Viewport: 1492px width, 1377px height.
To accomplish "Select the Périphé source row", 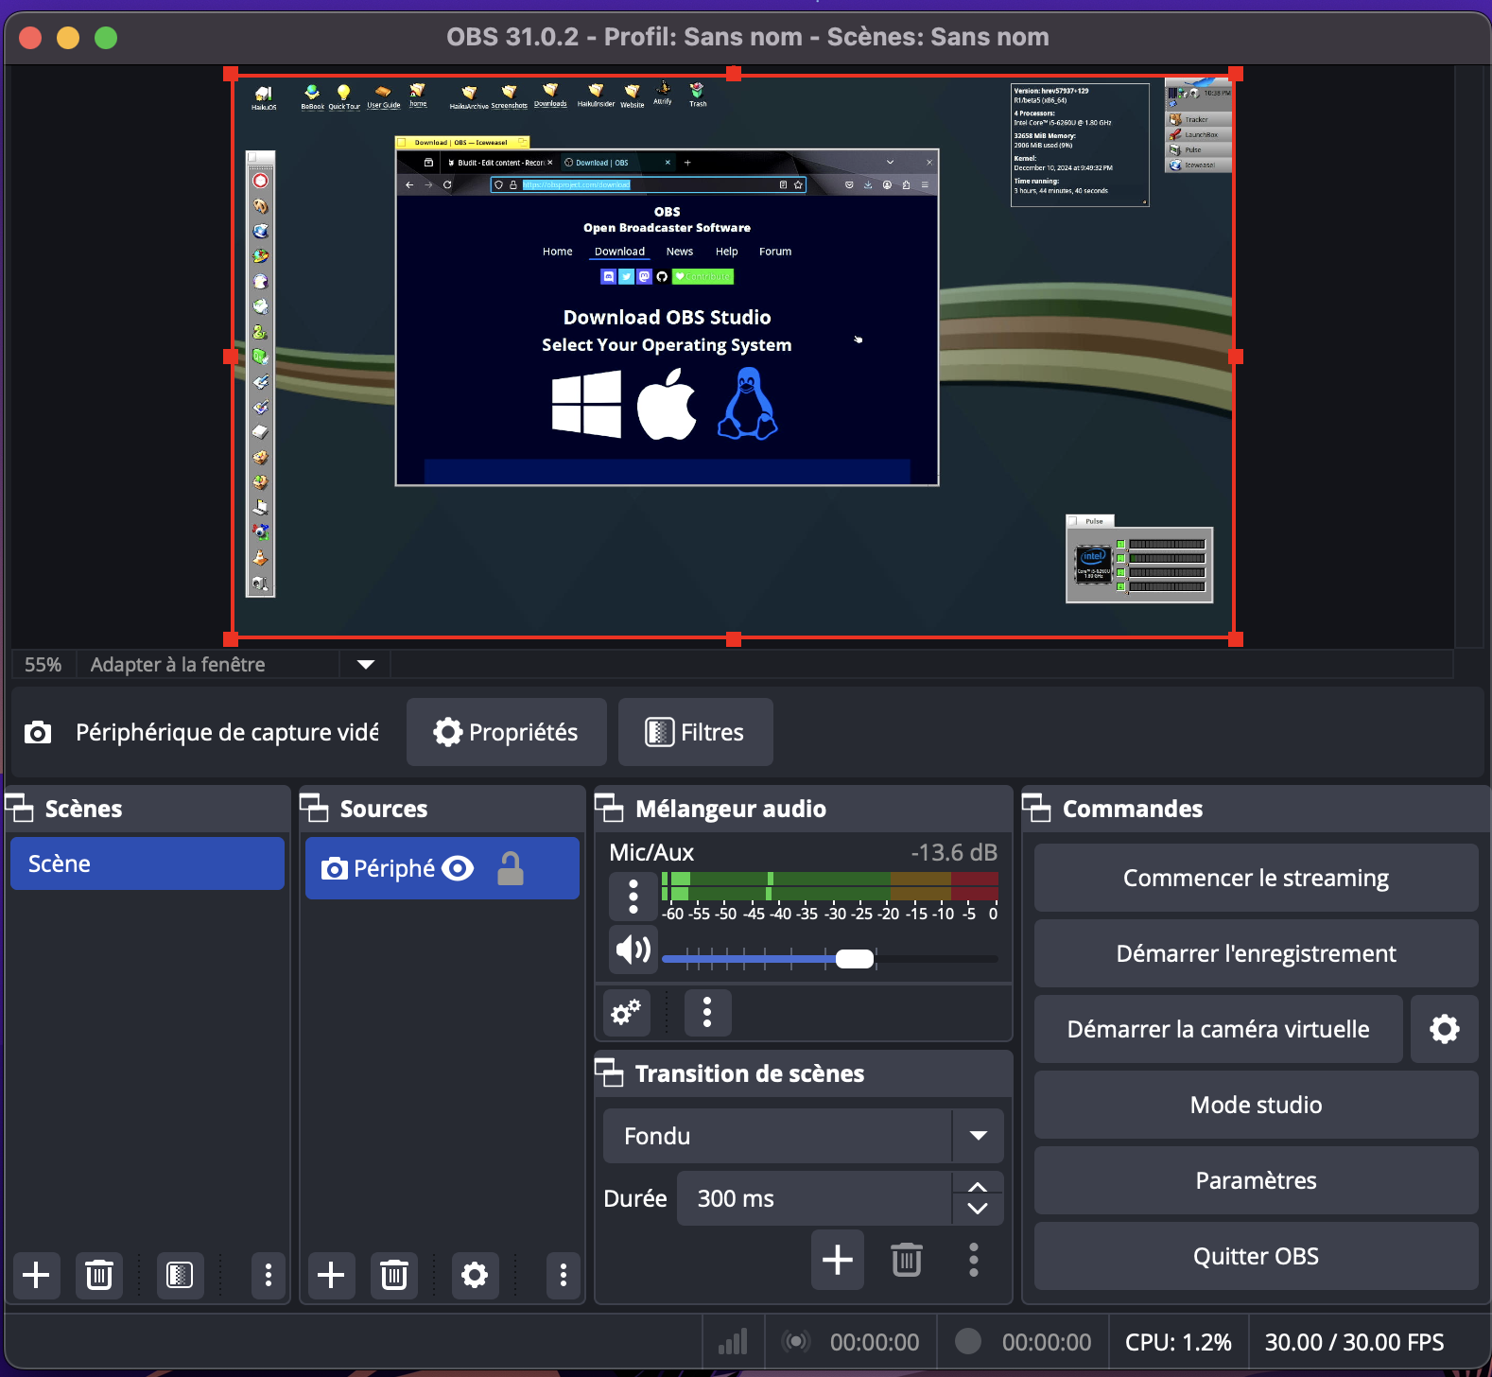I will pyautogui.click(x=442, y=868).
